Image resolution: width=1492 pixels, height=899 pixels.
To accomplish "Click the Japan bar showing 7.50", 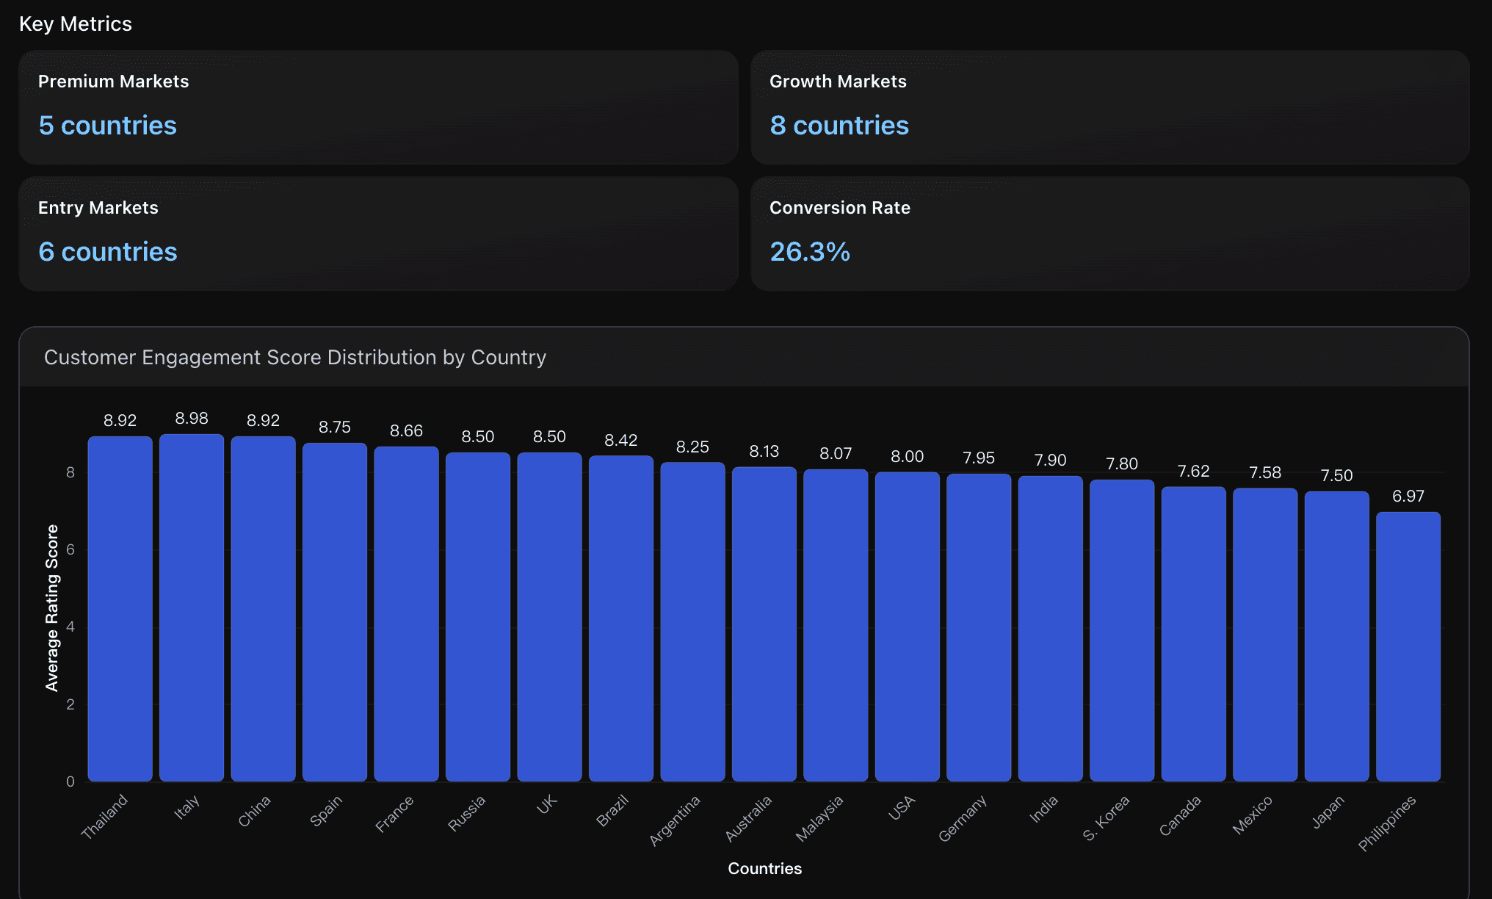I will [x=1336, y=636].
